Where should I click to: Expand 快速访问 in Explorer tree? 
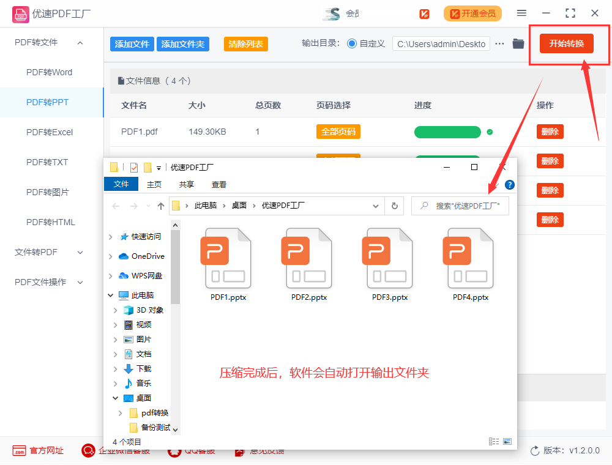pos(110,237)
